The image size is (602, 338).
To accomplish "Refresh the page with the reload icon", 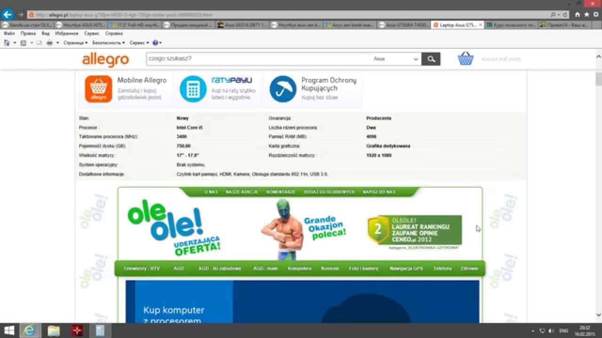I will (565, 15).
